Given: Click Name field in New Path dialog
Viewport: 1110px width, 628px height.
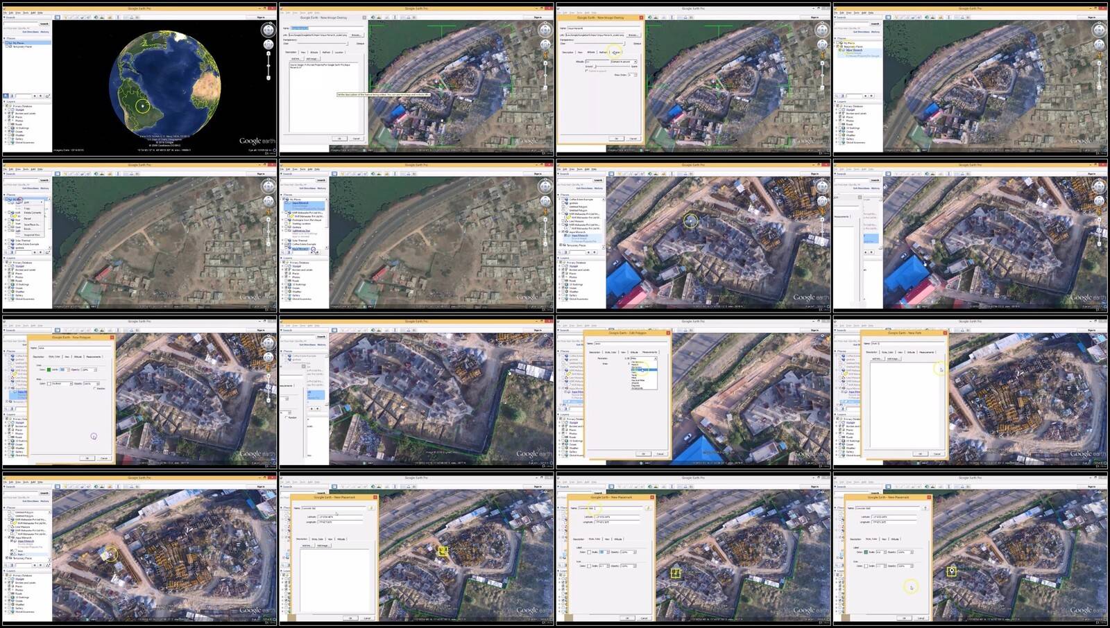Looking at the screenshot, I should pyautogui.click(x=907, y=343).
